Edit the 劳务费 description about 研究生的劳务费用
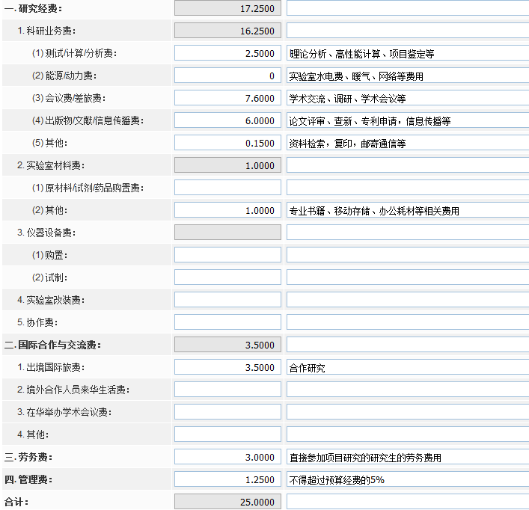The image size is (529, 510). click(x=408, y=457)
